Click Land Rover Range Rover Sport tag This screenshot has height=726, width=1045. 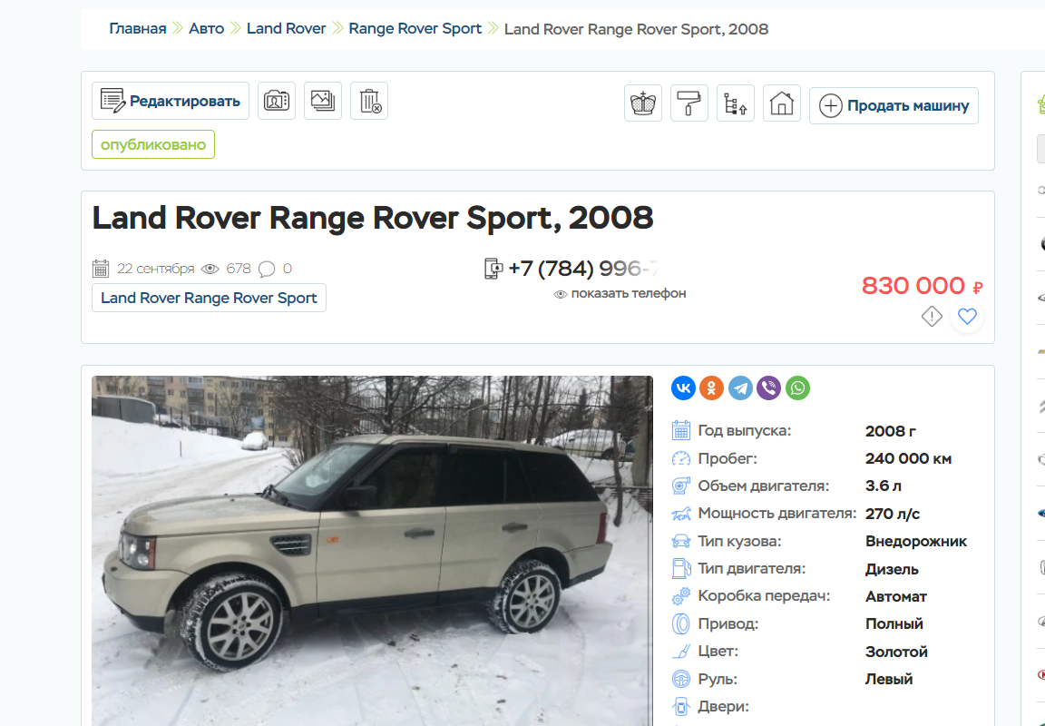[x=209, y=298]
